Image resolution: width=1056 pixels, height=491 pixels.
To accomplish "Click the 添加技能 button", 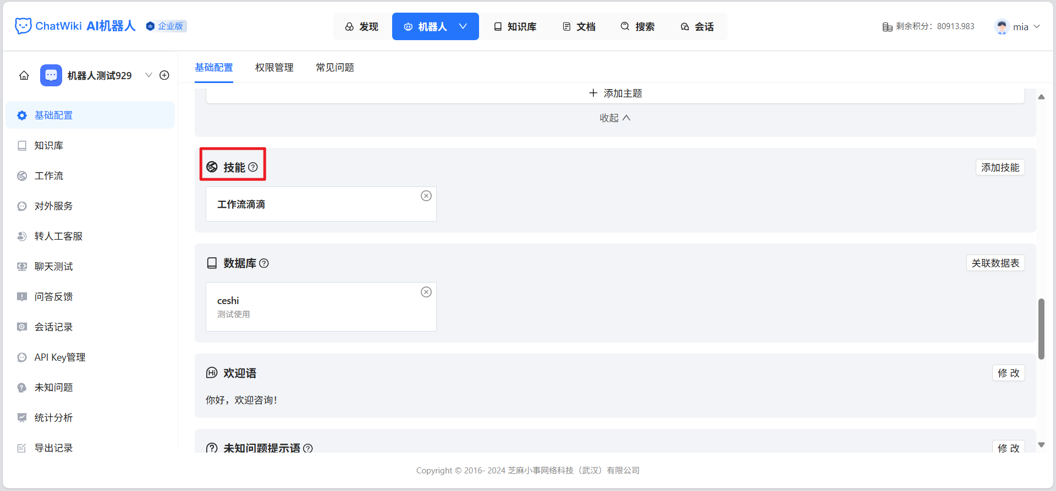I will click(x=1000, y=167).
